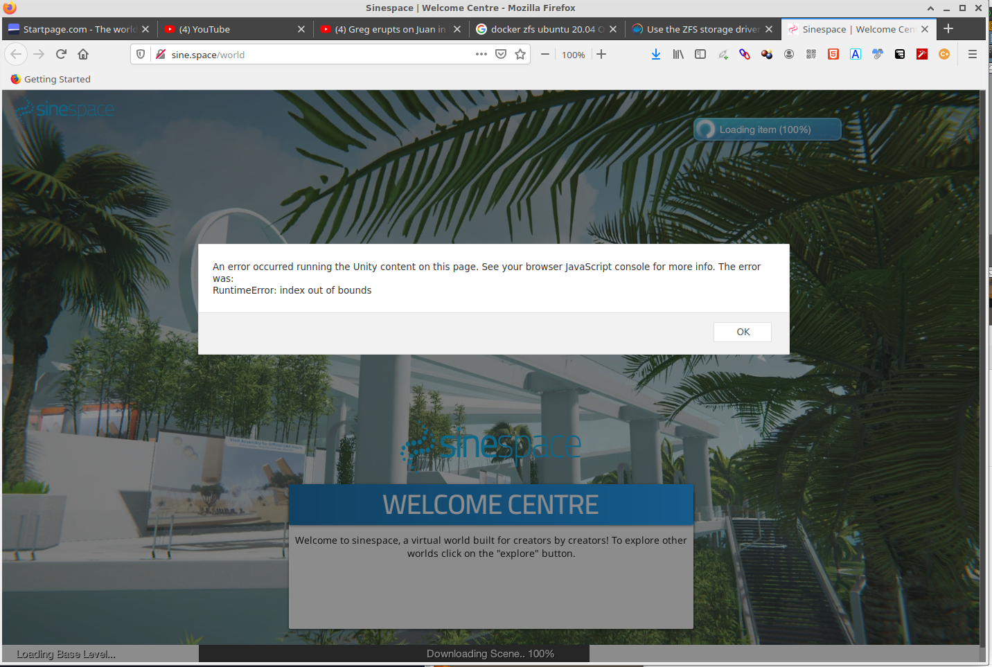Reload the current page

[61, 54]
